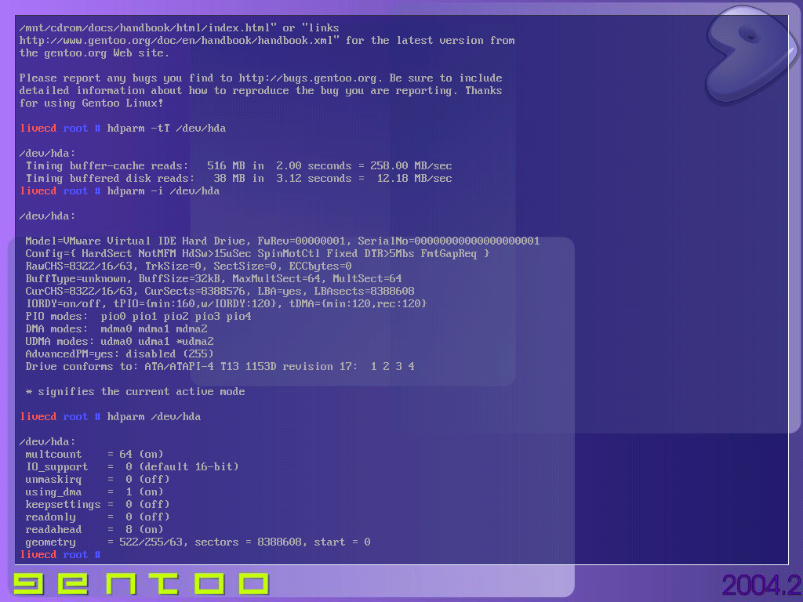
Task: Click 'Model=VMware Virtual IDE Hard Drive'
Action: point(135,241)
